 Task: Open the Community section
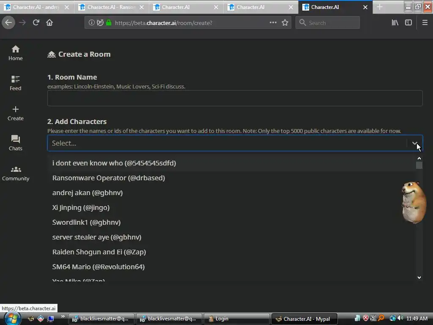pyautogui.click(x=16, y=173)
